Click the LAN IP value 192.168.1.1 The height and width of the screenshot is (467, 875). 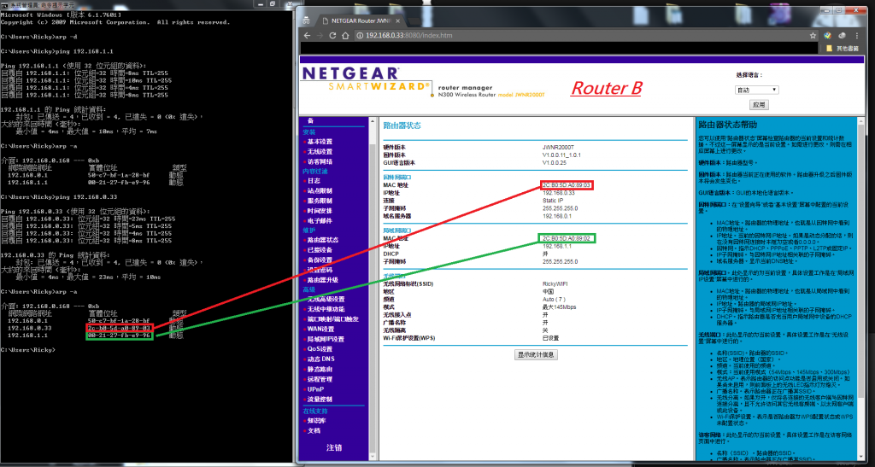(x=557, y=246)
